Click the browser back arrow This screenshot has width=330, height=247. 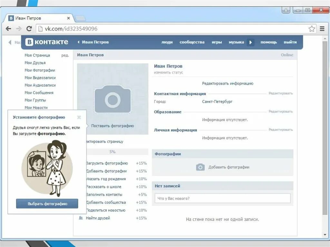tap(8, 29)
